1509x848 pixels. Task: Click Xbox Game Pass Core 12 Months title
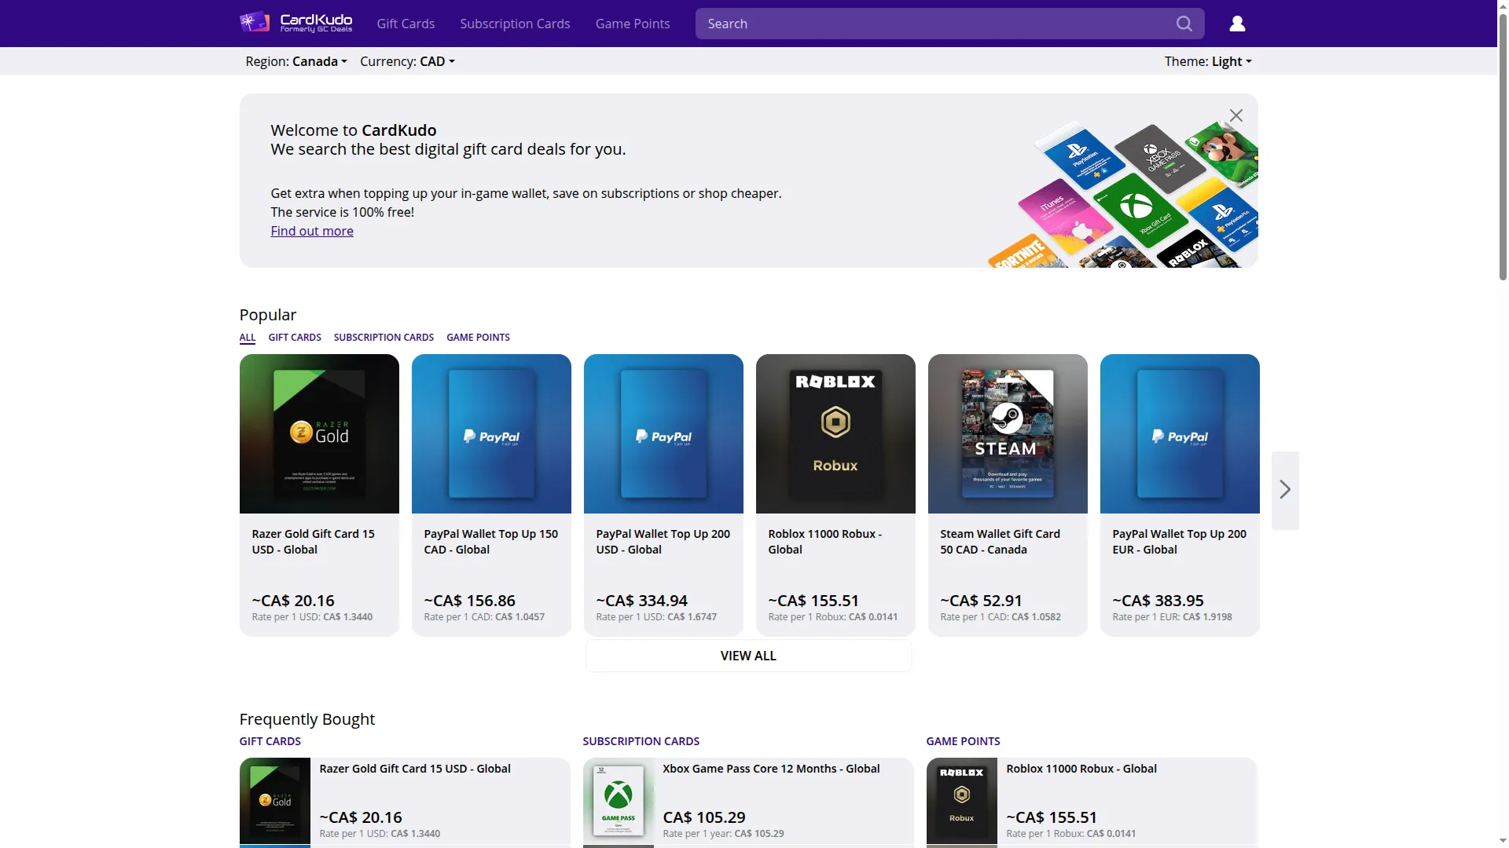coord(771,769)
